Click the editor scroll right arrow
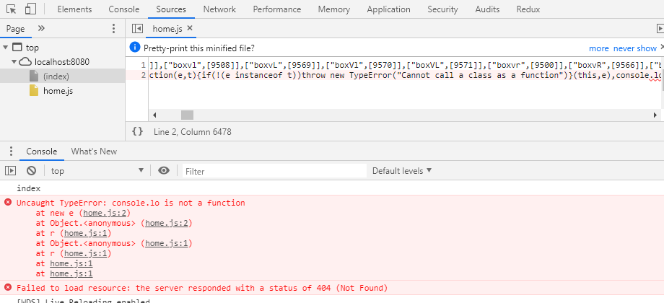Screen dimensions: 664x303 655,115
